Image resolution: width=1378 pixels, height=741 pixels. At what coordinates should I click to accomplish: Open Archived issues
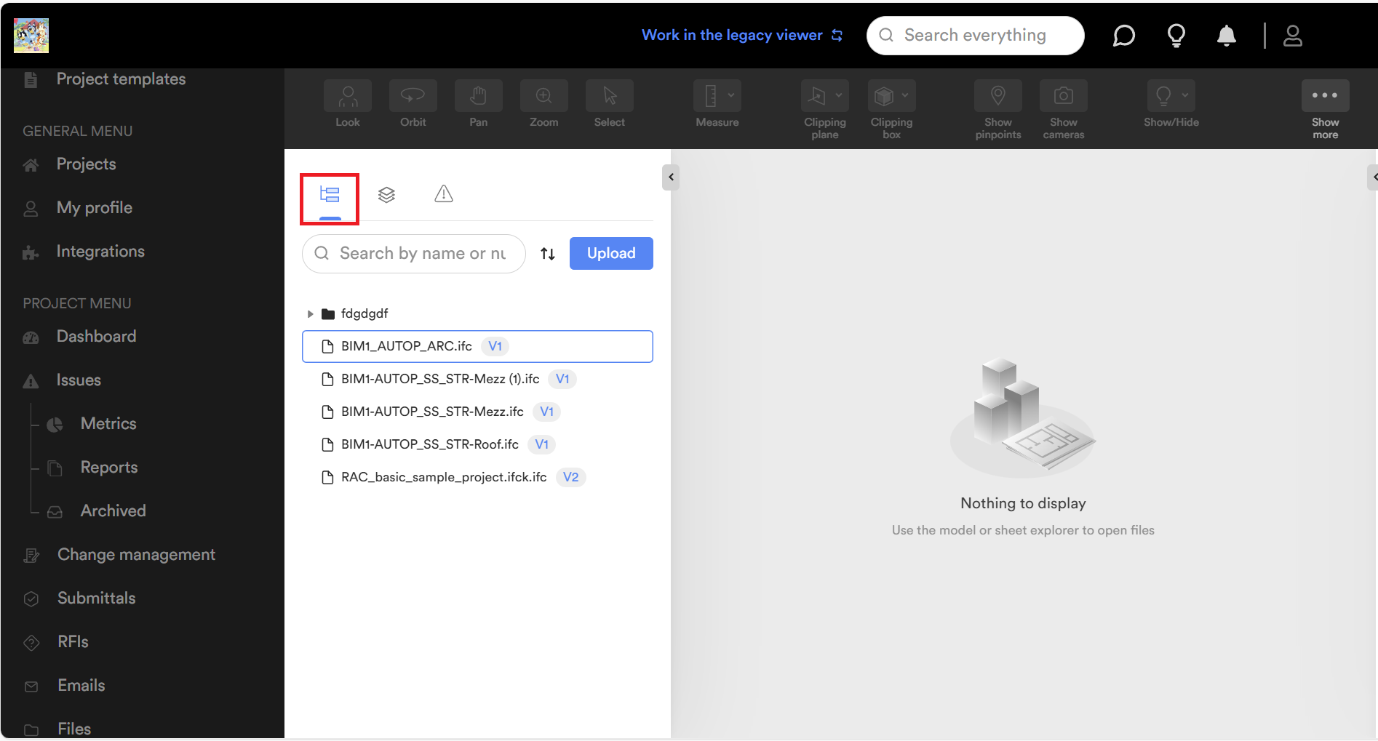pos(113,511)
